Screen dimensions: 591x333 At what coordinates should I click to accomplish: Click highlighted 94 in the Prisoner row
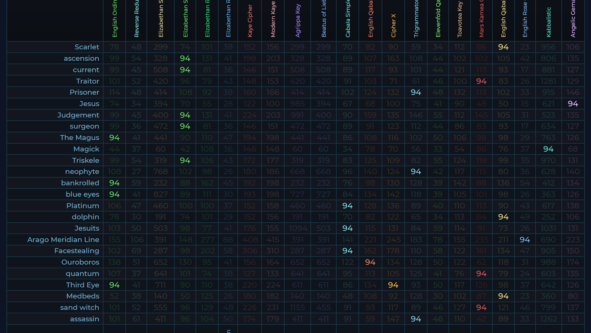(x=416, y=92)
